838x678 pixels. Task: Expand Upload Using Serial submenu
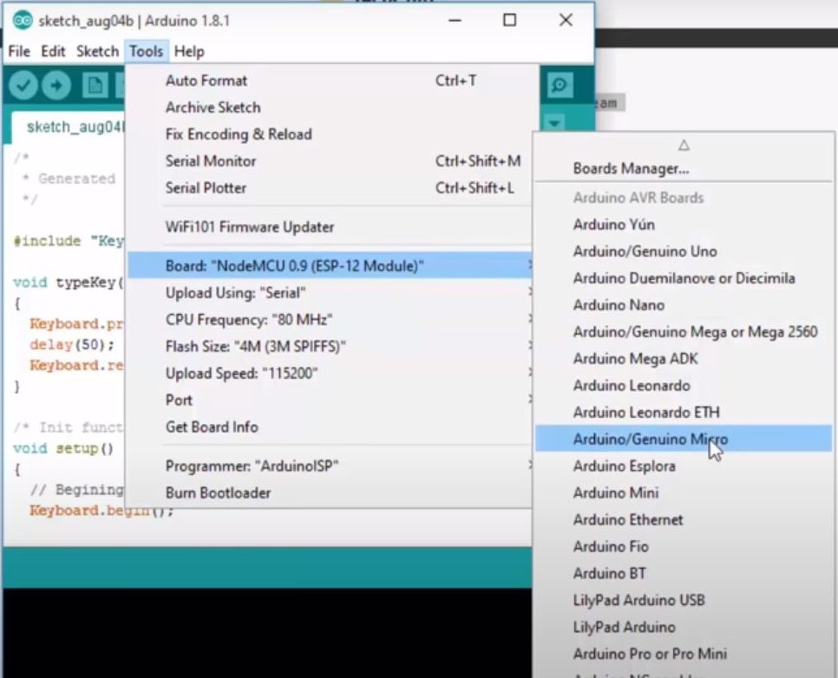(331, 293)
